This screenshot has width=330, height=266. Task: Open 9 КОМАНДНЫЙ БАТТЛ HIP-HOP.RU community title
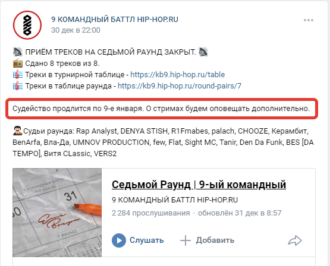pos(115,20)
